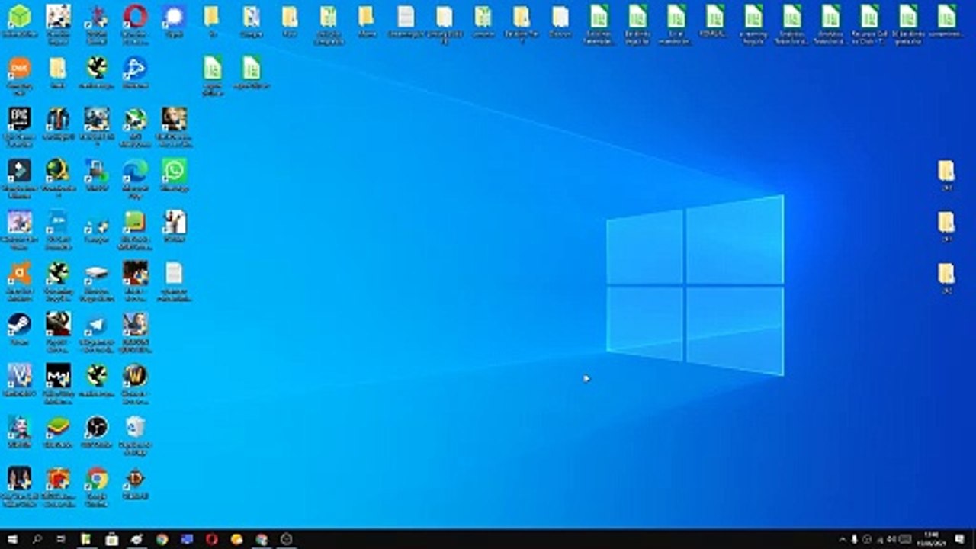The image size is (976, 549).
Task: Open the taskbar clock and date
Action: [x=930, y=539]
